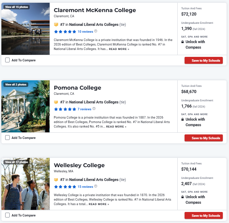The width and height of the screenshot is (229, 223).
Task: Check Add To Compare for Claremont McKenna College
Action: coord(8,60)
